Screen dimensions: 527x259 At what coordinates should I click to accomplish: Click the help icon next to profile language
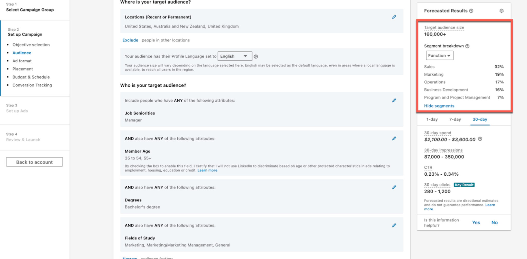[256, 56]
